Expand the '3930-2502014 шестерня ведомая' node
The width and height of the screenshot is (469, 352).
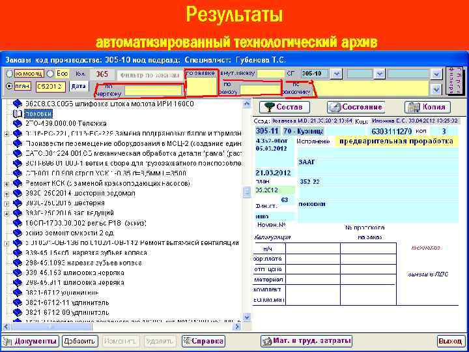(x=7, y=194)
